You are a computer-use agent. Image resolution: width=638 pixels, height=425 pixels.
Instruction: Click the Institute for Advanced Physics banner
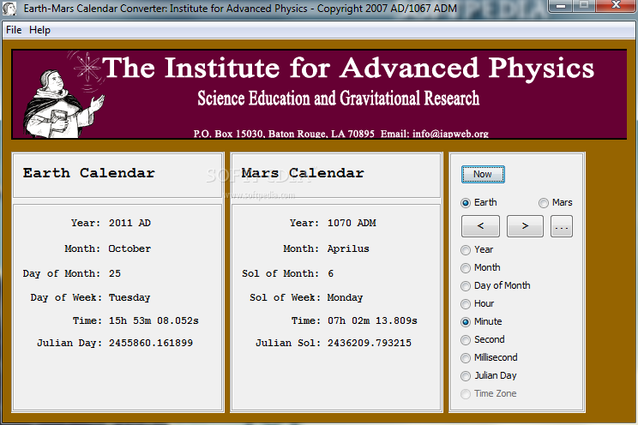pos(319,94)
